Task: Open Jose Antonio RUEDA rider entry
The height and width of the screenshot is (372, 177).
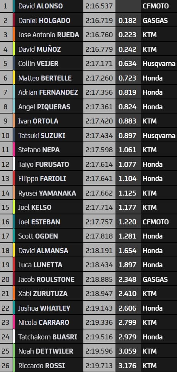Action: click(49, 35)
